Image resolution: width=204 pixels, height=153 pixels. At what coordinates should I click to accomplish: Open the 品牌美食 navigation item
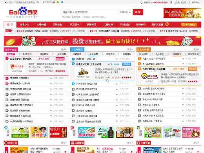click(57, 24)
